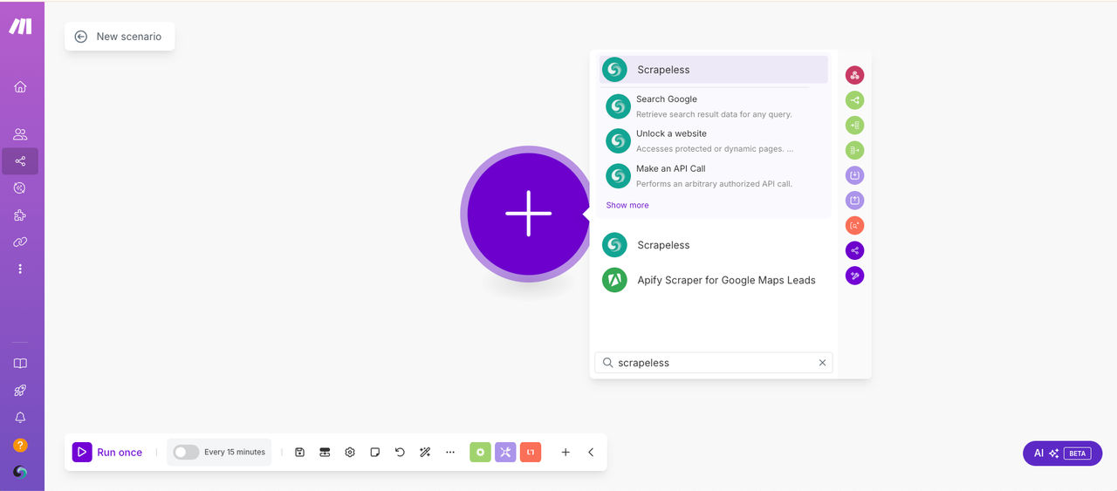
Task: Open the team people icon in sidebar
Action: (x=20, y=134)
